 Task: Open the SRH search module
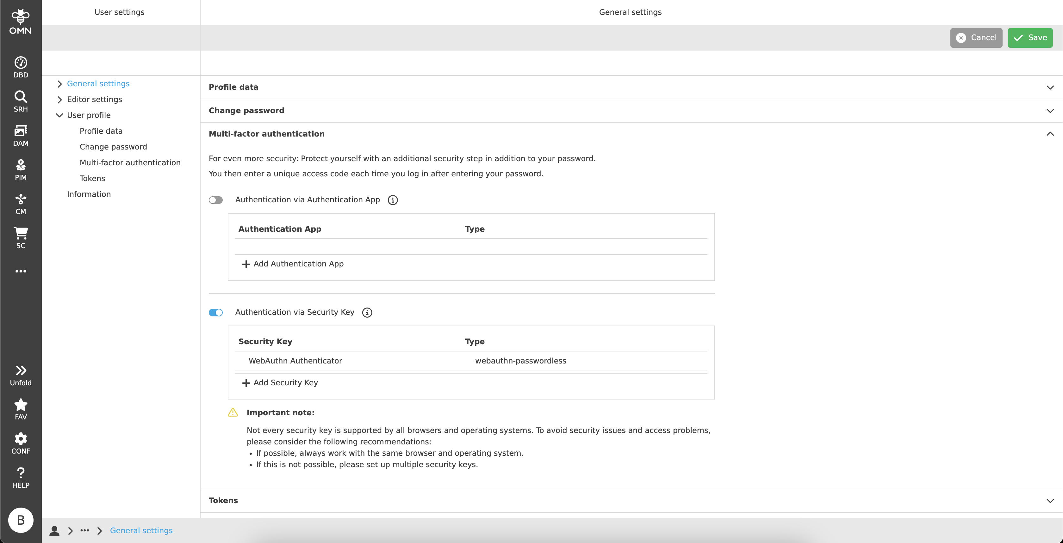(x=21, y=100)
